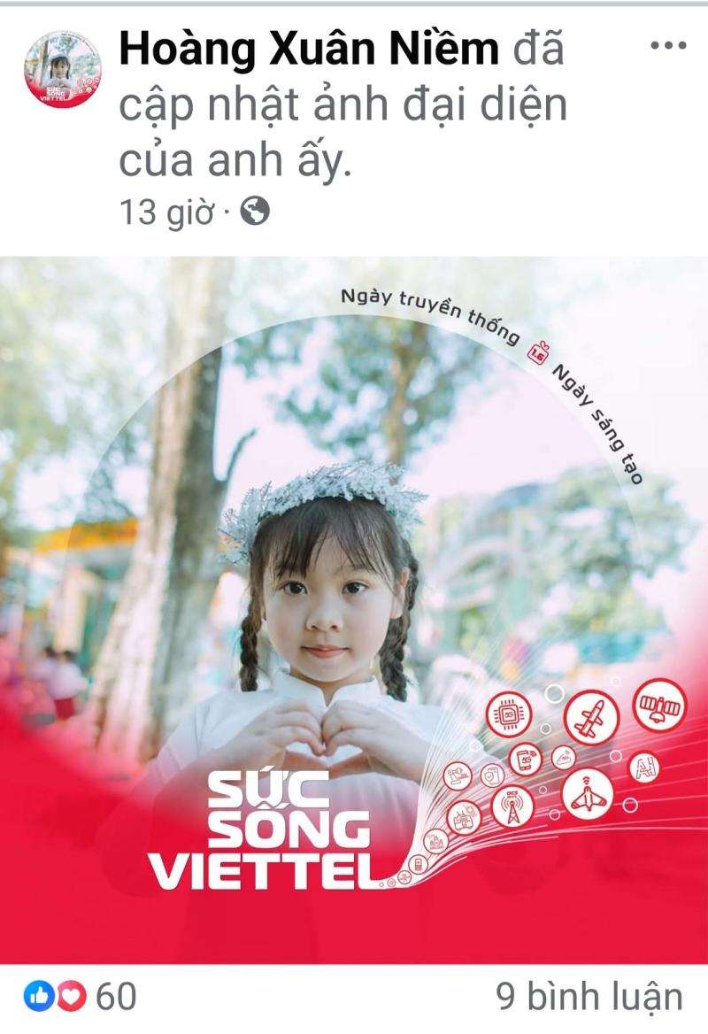
Task: Click the 5G smartphone icon
Action: pyautogui.click(x=526, y=760)
